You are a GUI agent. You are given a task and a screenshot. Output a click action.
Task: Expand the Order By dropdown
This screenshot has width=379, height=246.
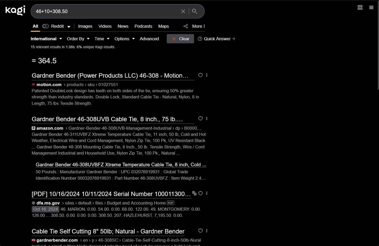(78, 39)
